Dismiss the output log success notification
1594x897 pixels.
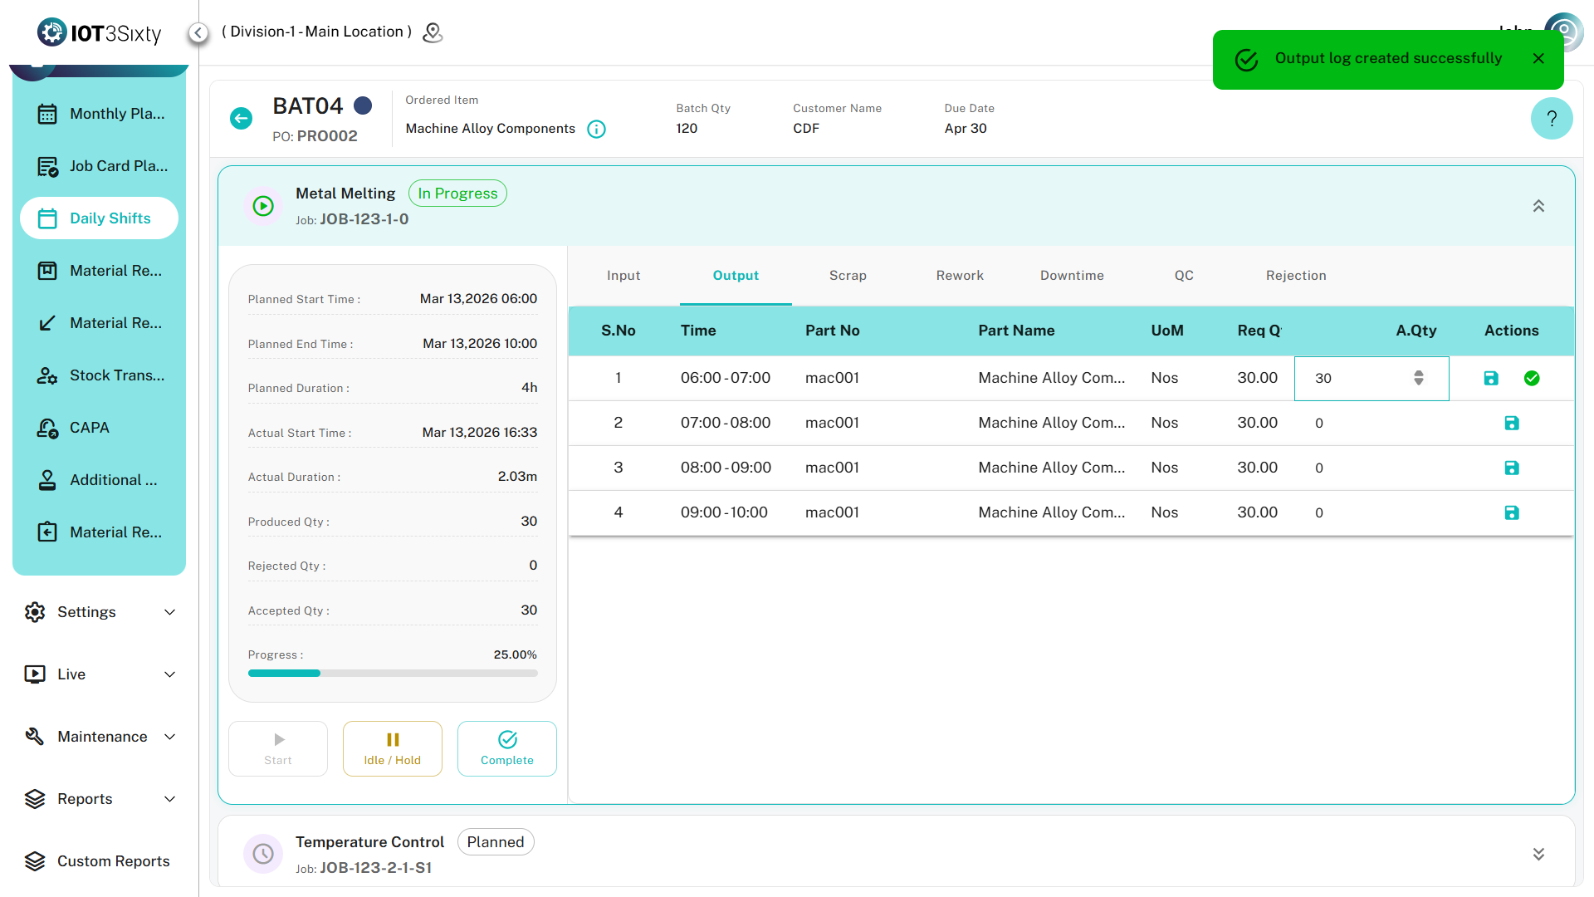[1538, 59]
